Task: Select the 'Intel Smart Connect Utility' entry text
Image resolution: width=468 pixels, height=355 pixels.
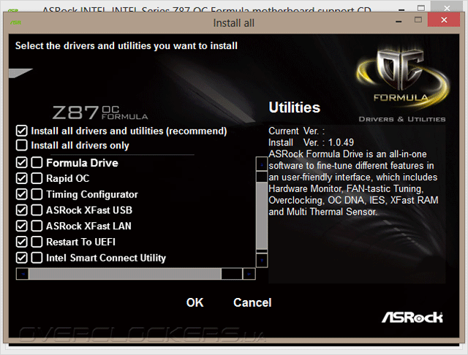Action: point(106,258)
